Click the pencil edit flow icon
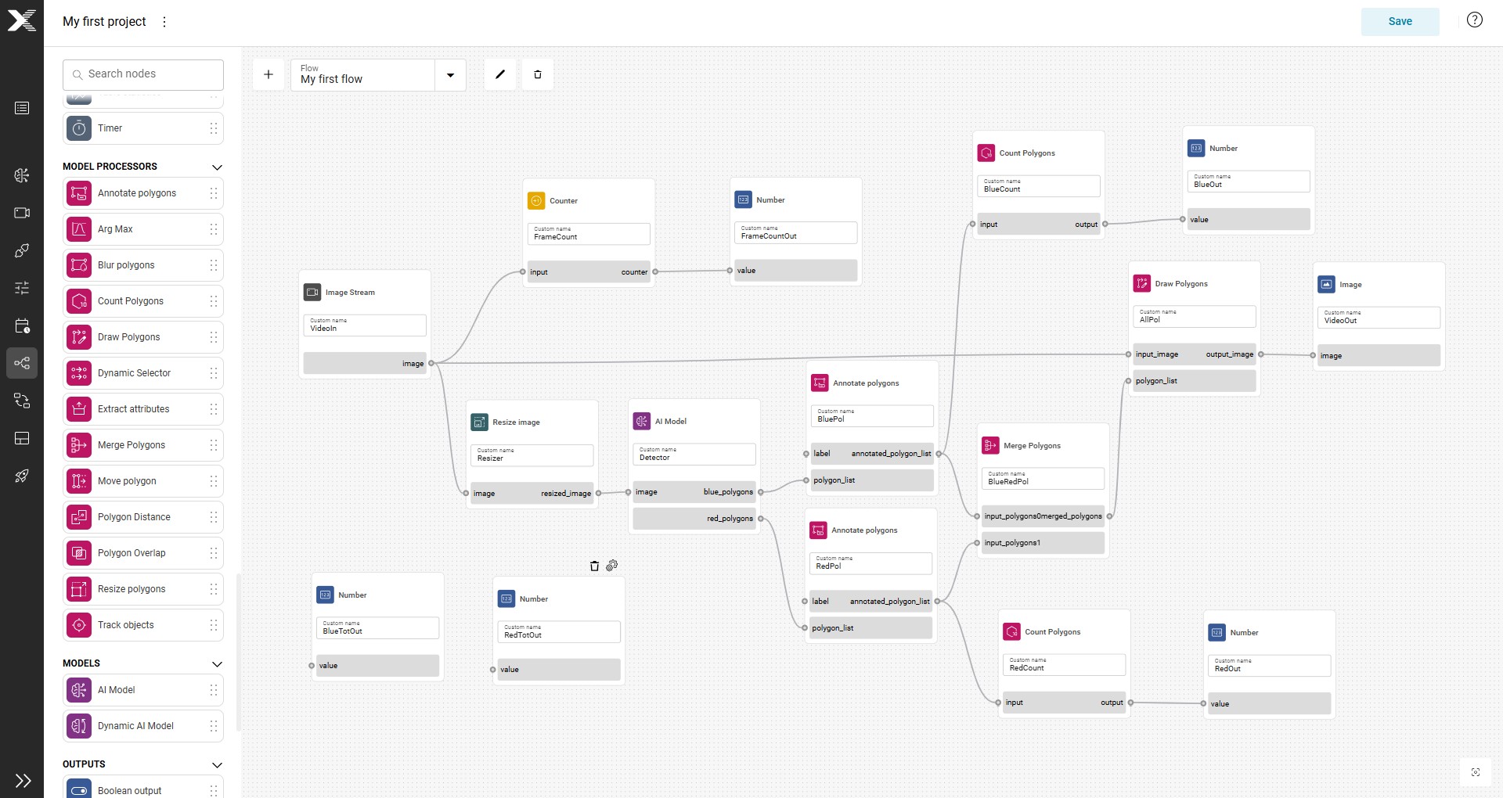 click(x=500, y=74)
